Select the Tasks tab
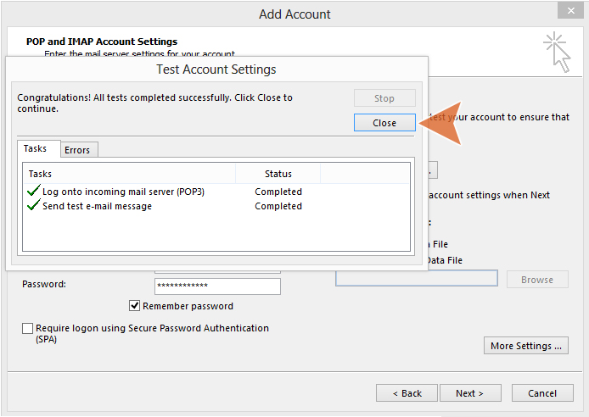The width and height of the screenshot is (589, 417). click(x=36, y=149)
